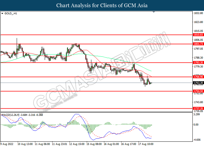Click the 11 Aug 06:00 time axis label
Image resolution: width=204 pixels, height=146 pixels.
coord(43,144)
